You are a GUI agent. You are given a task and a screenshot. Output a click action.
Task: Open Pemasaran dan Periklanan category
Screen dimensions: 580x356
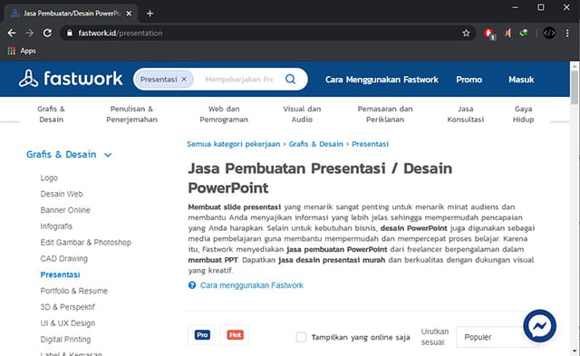[385, 114]
